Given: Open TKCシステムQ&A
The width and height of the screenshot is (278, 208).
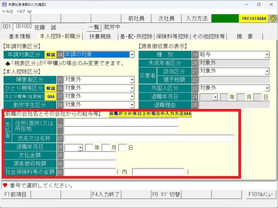Looking at the screenshot, I should tap(254, 18).
